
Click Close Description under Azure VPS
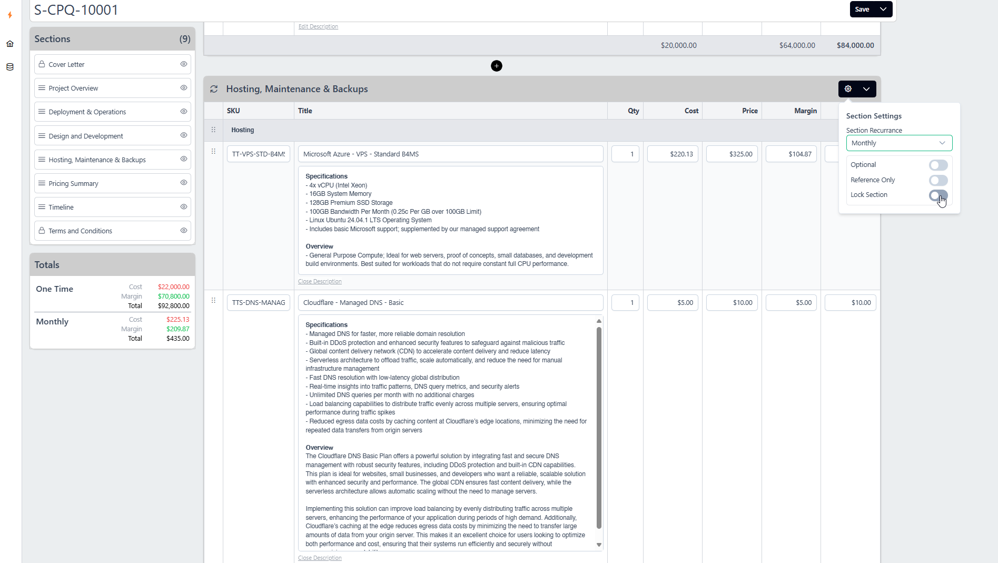(320, 282)
